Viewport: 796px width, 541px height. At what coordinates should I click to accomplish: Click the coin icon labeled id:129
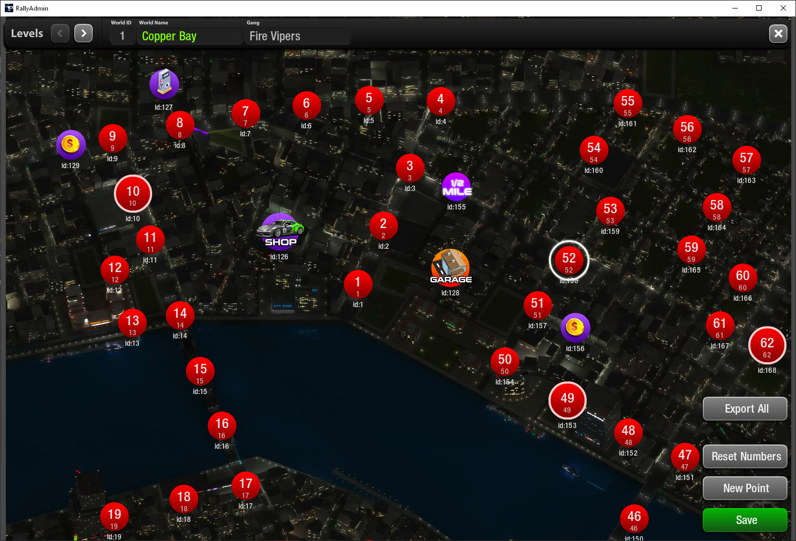(x=70, y=144)
